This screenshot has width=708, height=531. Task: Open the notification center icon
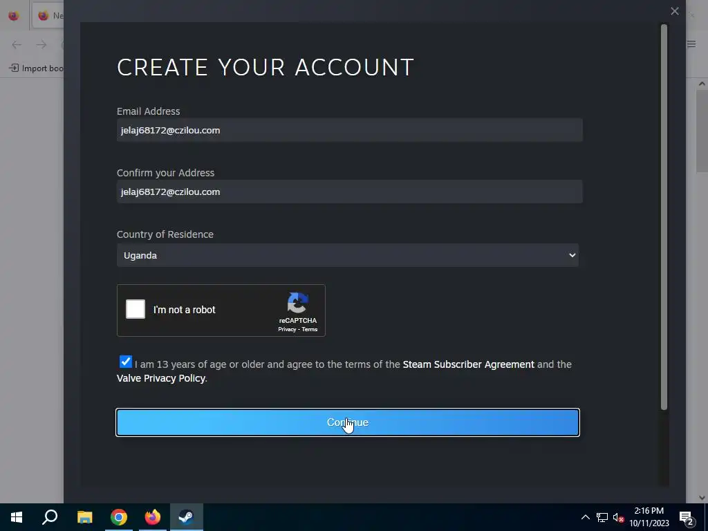(687, 518)
